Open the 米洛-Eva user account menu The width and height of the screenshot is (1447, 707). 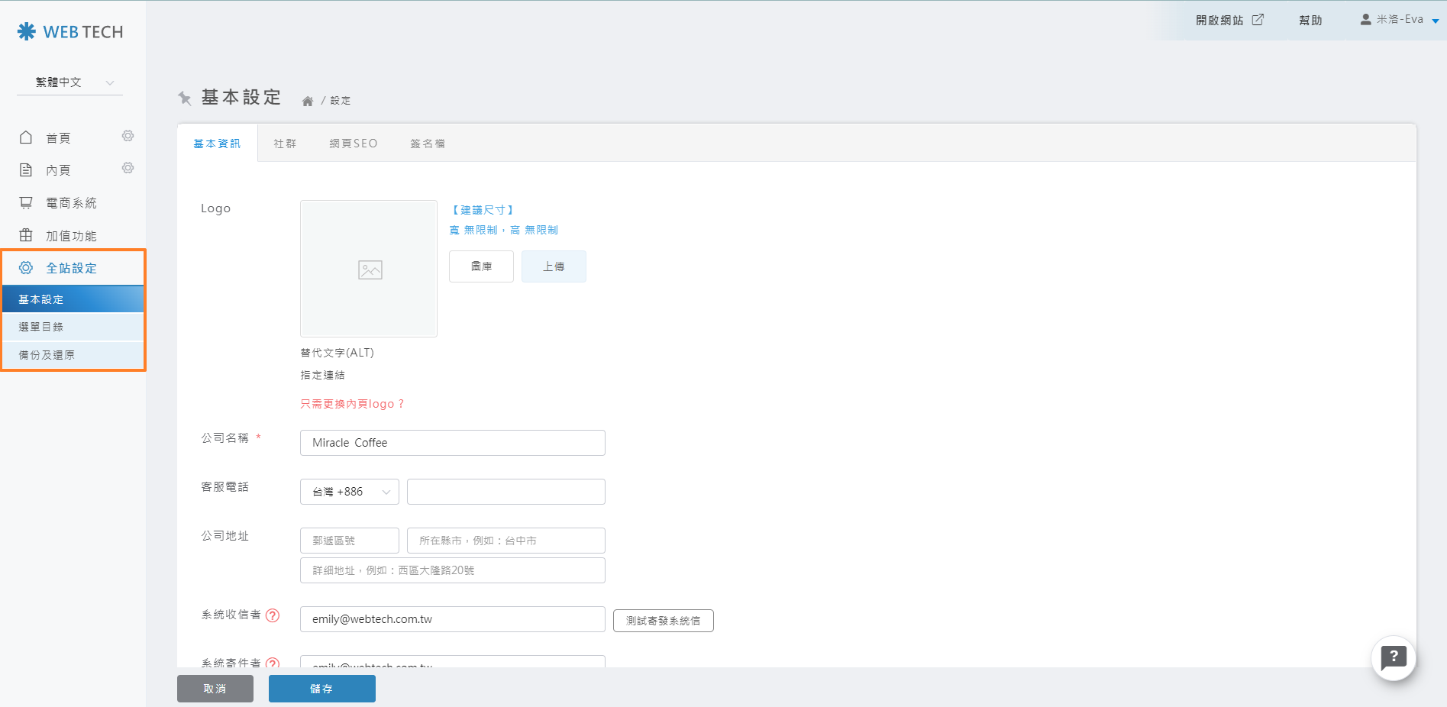click(1399, 20)
